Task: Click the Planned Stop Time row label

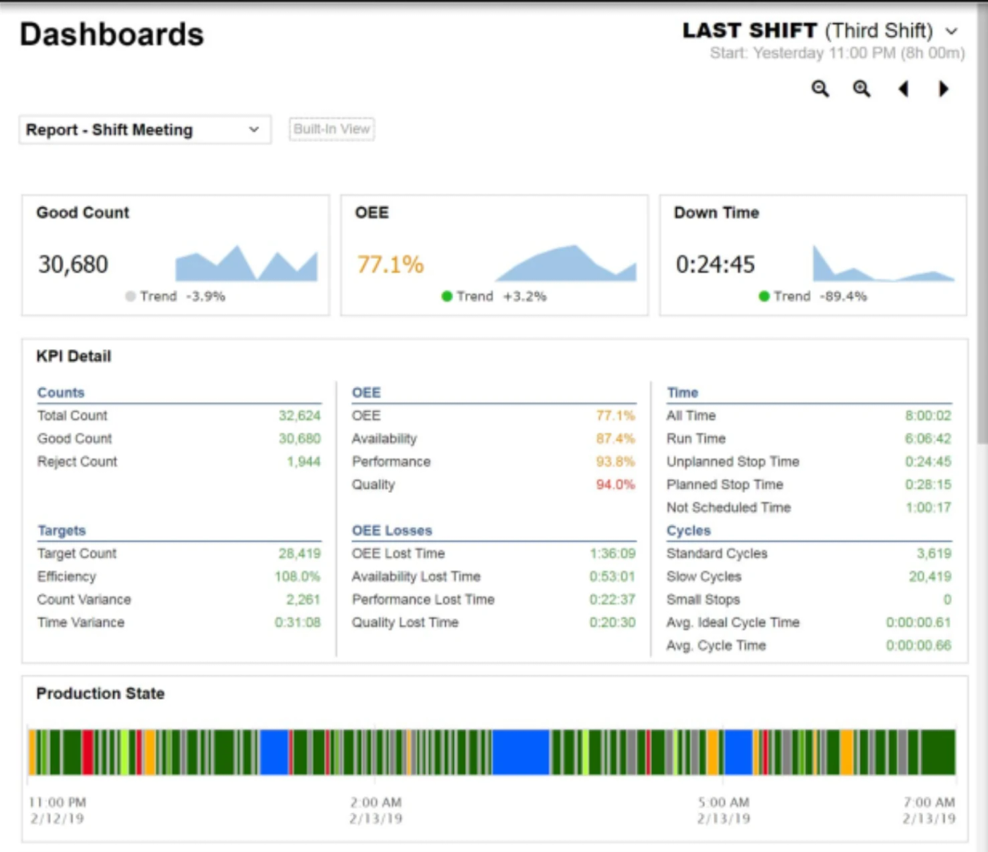Action: pyautogui.click(x=725, y=485)
